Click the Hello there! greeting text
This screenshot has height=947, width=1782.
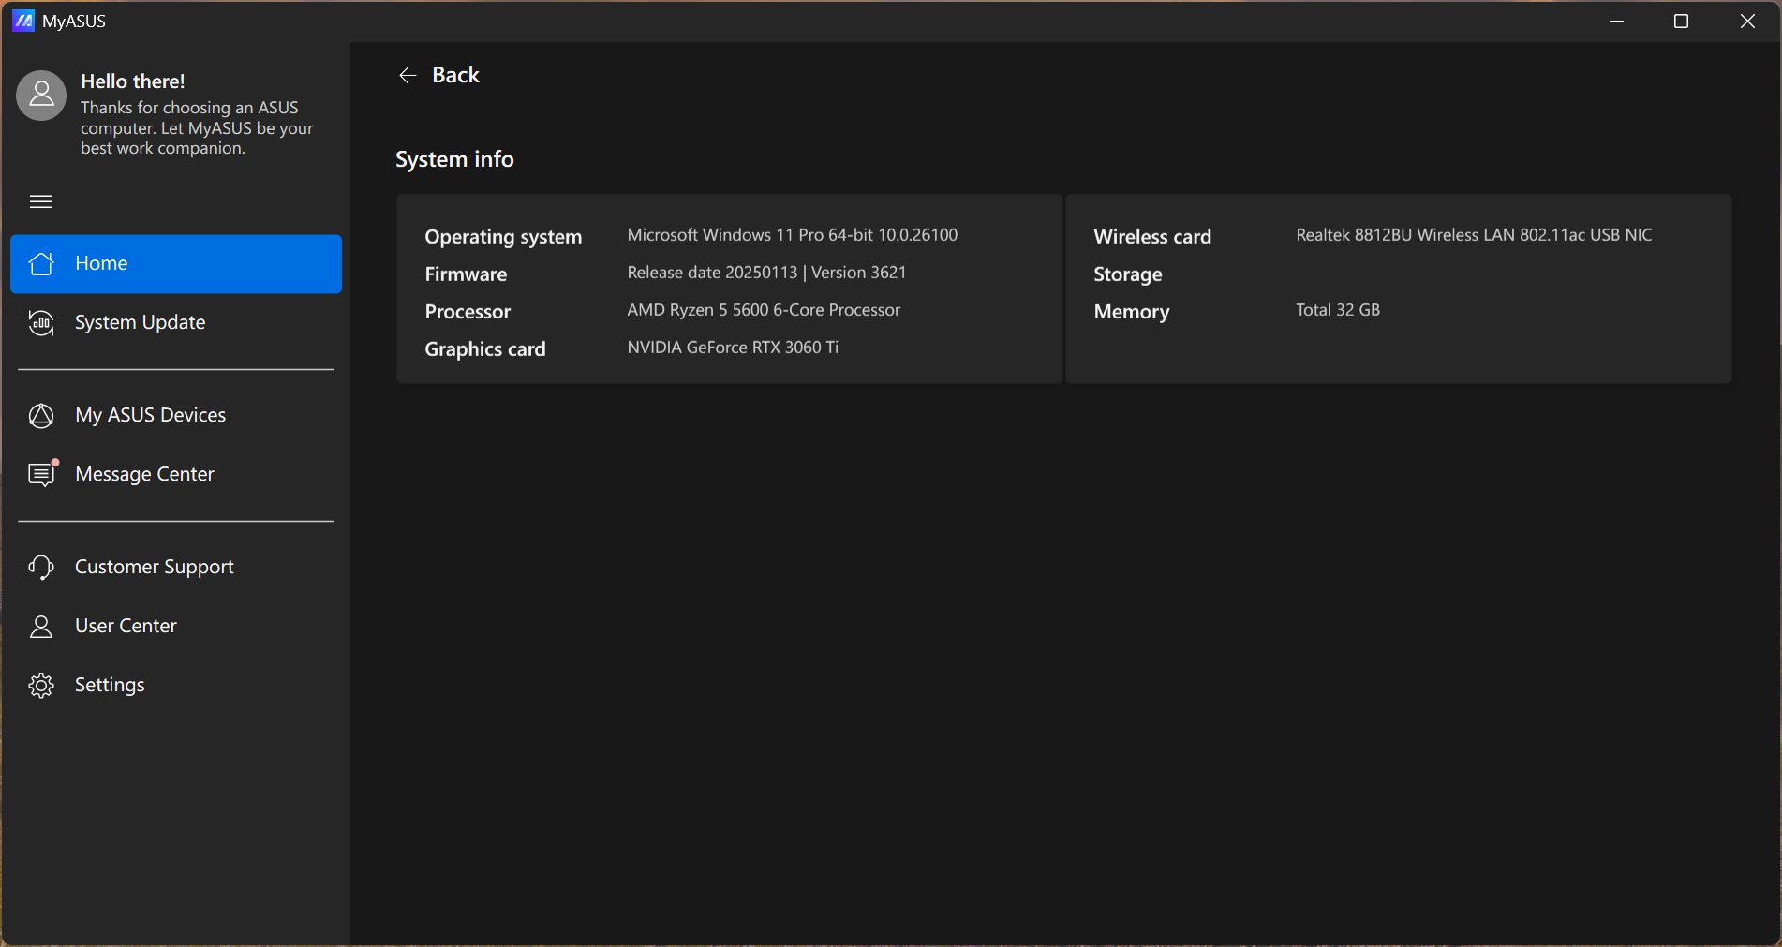click(133, 81)
